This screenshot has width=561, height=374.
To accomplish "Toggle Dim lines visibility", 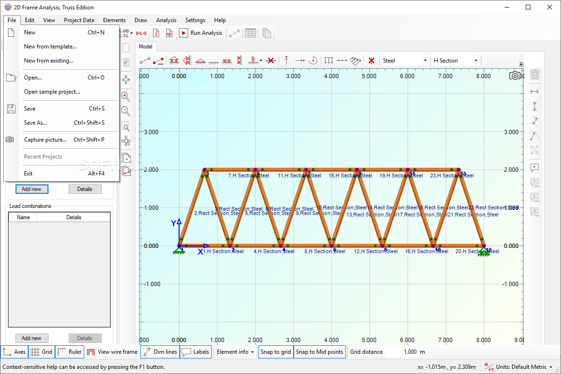I will coord(160,352).
